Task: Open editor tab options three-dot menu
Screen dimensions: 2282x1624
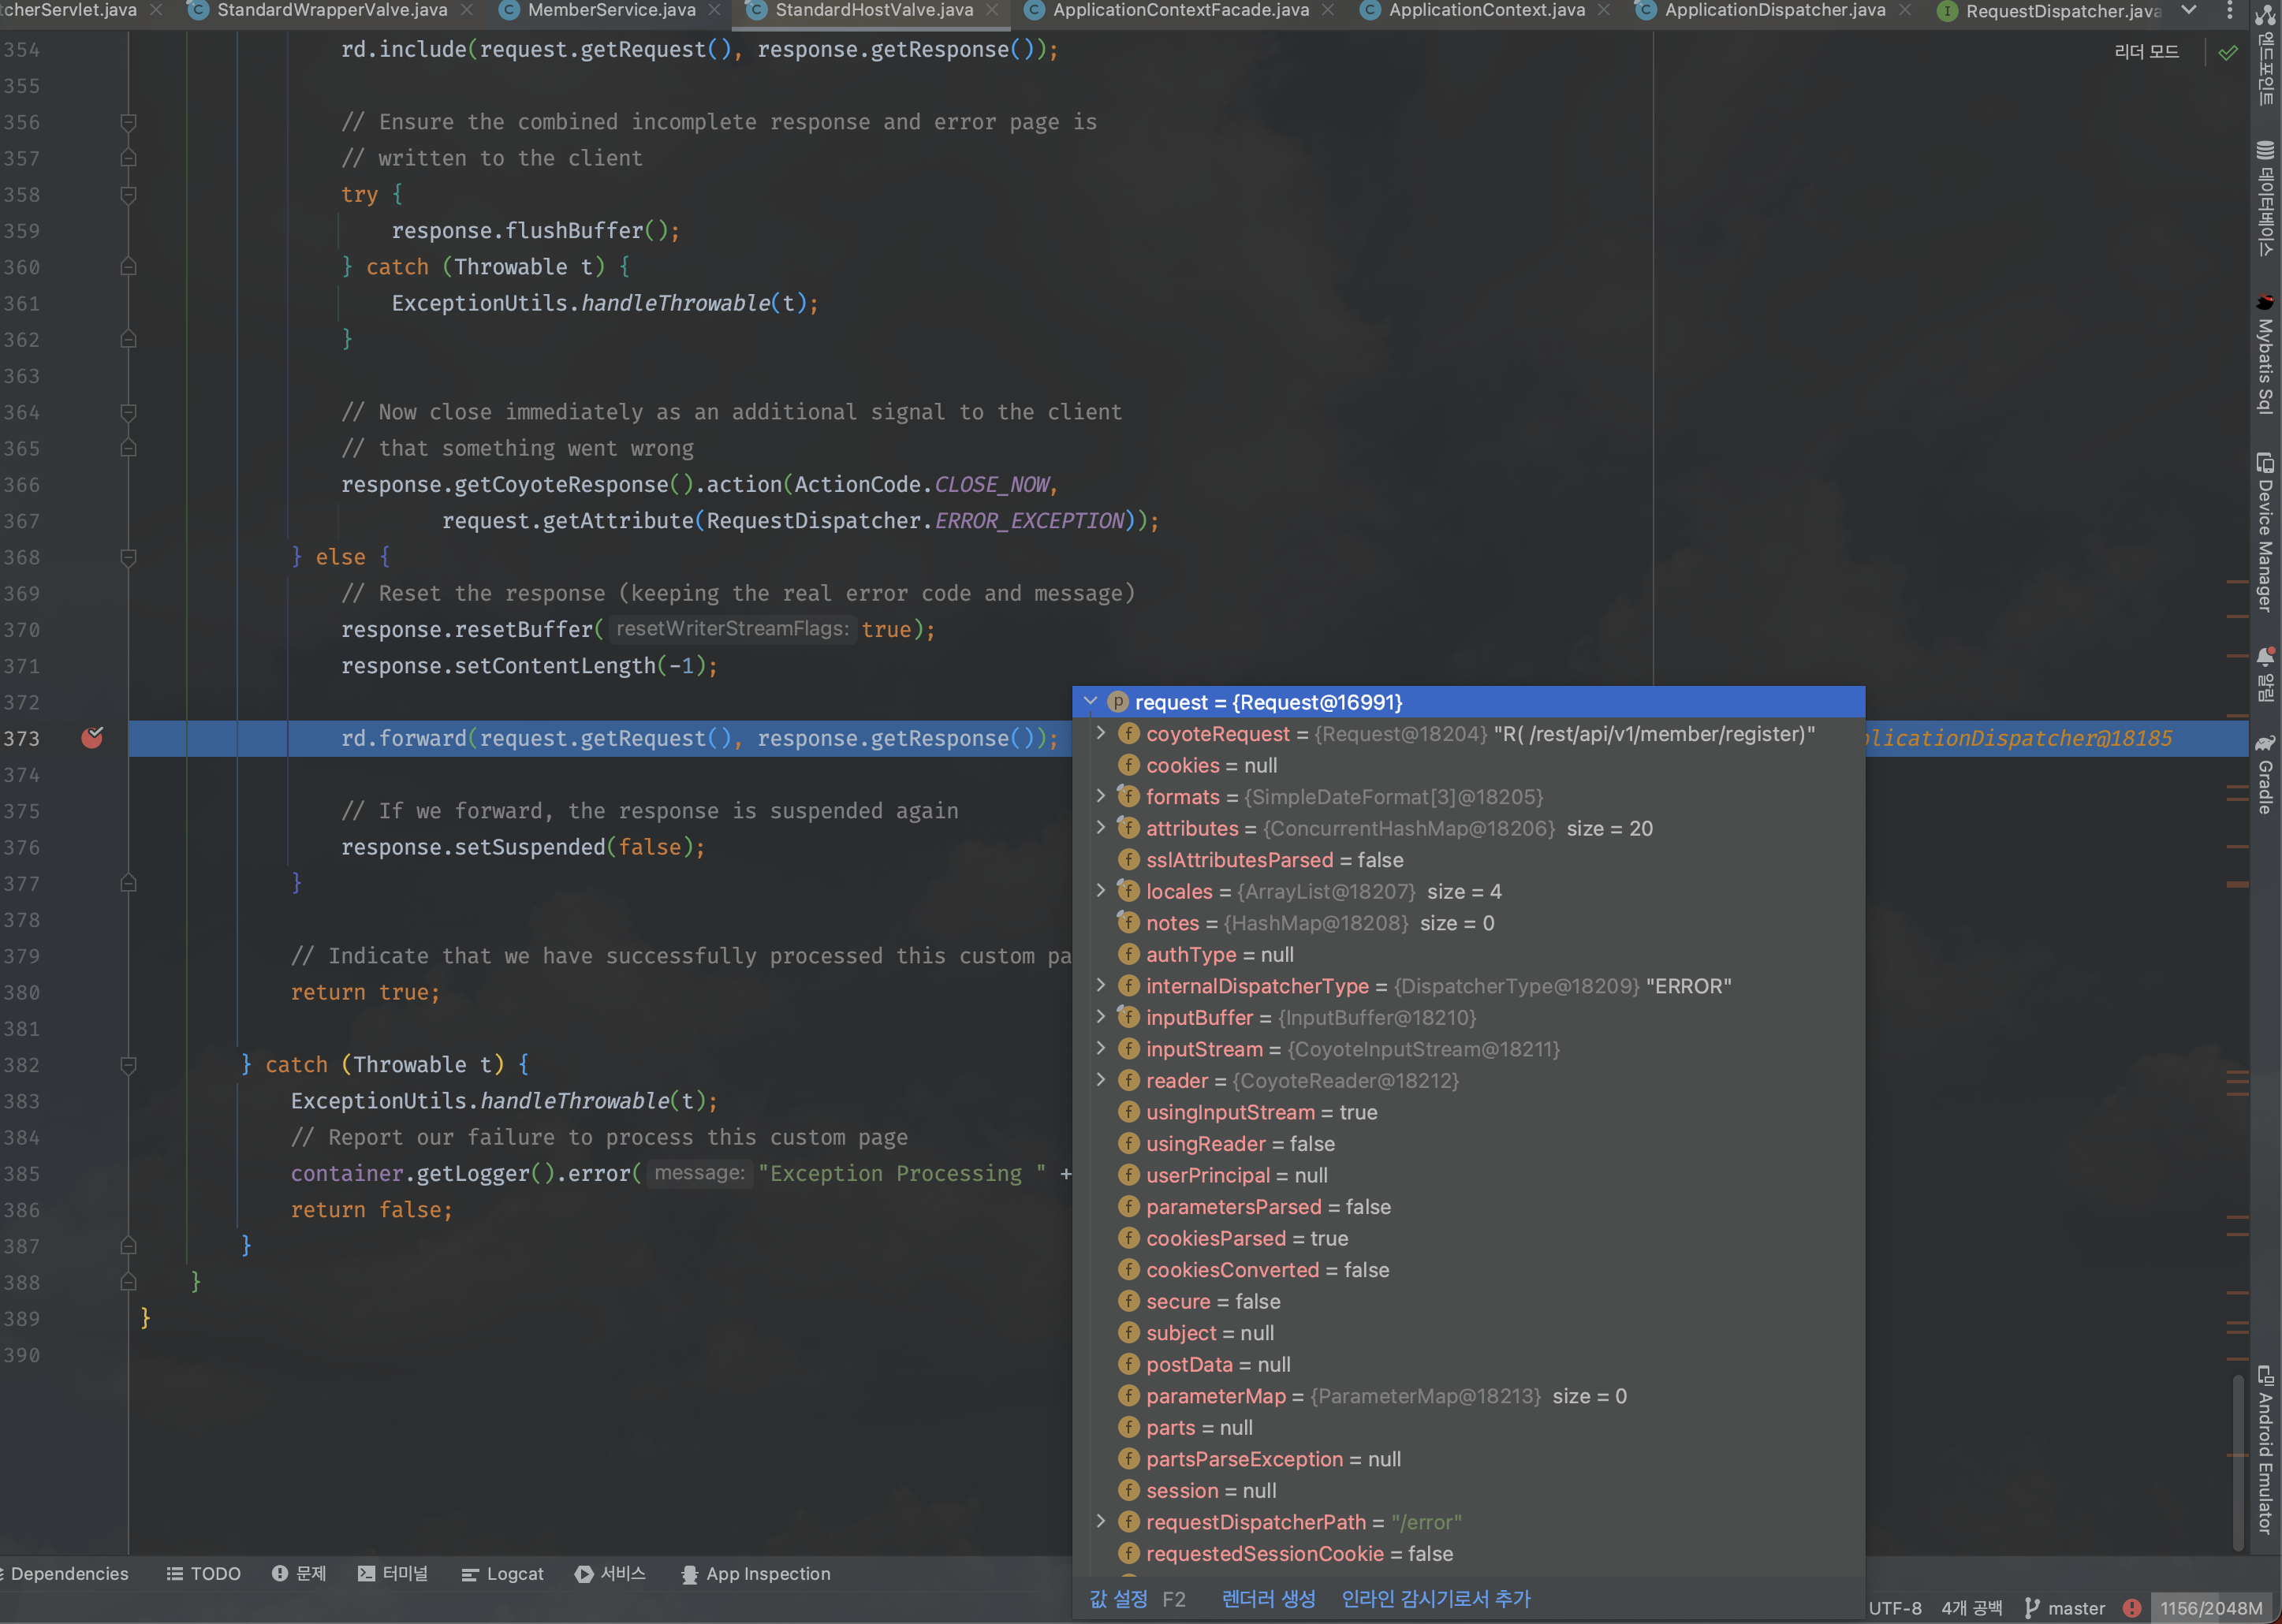Action: click(2229, 11)
